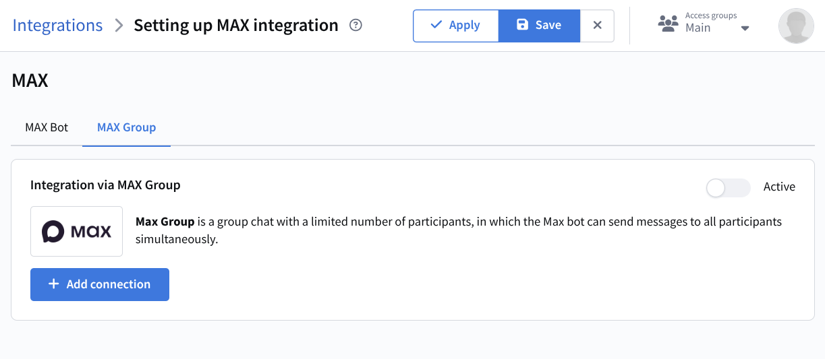
Task: Click the Integration via MAX Group heading
Action: [x=105, y=185]
